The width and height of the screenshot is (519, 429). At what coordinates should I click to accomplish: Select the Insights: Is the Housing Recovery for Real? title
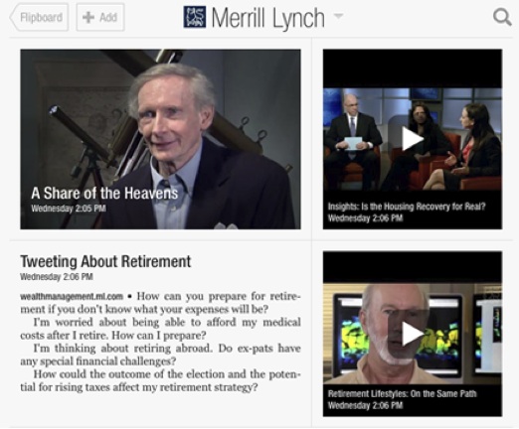407,207
